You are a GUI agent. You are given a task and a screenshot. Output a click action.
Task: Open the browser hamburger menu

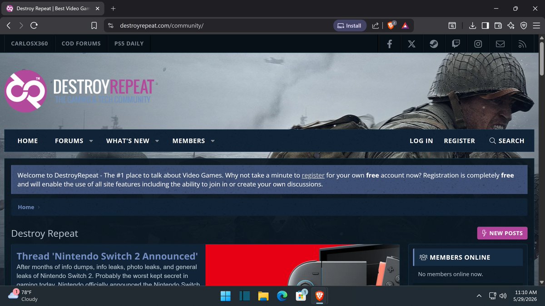[x=536, y=26]
